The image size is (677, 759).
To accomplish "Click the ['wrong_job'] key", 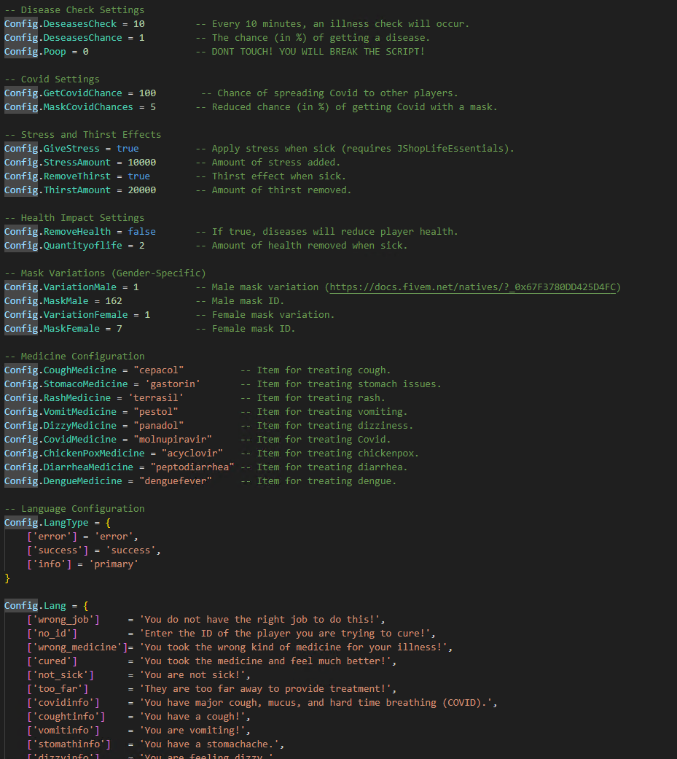I will [63, 620].
